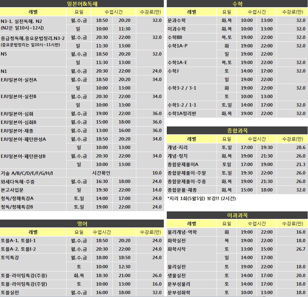Select 청독/청해특강A cell
The width and height of the screenshot is (308, 297).
pyautogui.click(x=33, y=198)
